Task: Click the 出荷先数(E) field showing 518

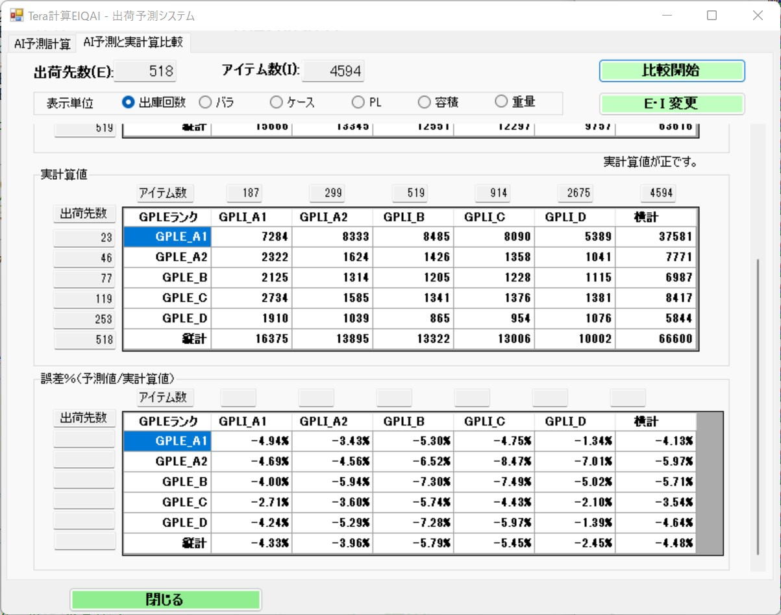Action: (x=145, y=71)
